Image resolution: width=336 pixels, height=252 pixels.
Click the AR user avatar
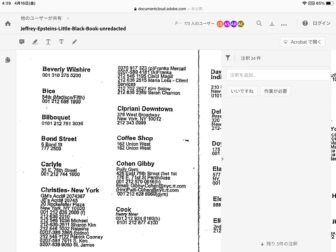pyautogui.click(x=233, y=24)
